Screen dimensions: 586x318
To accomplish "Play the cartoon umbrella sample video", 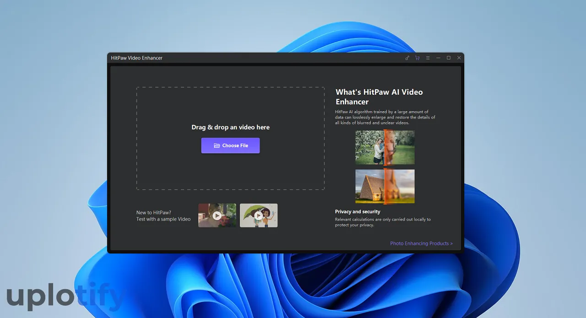I will (x=259, y=216).
